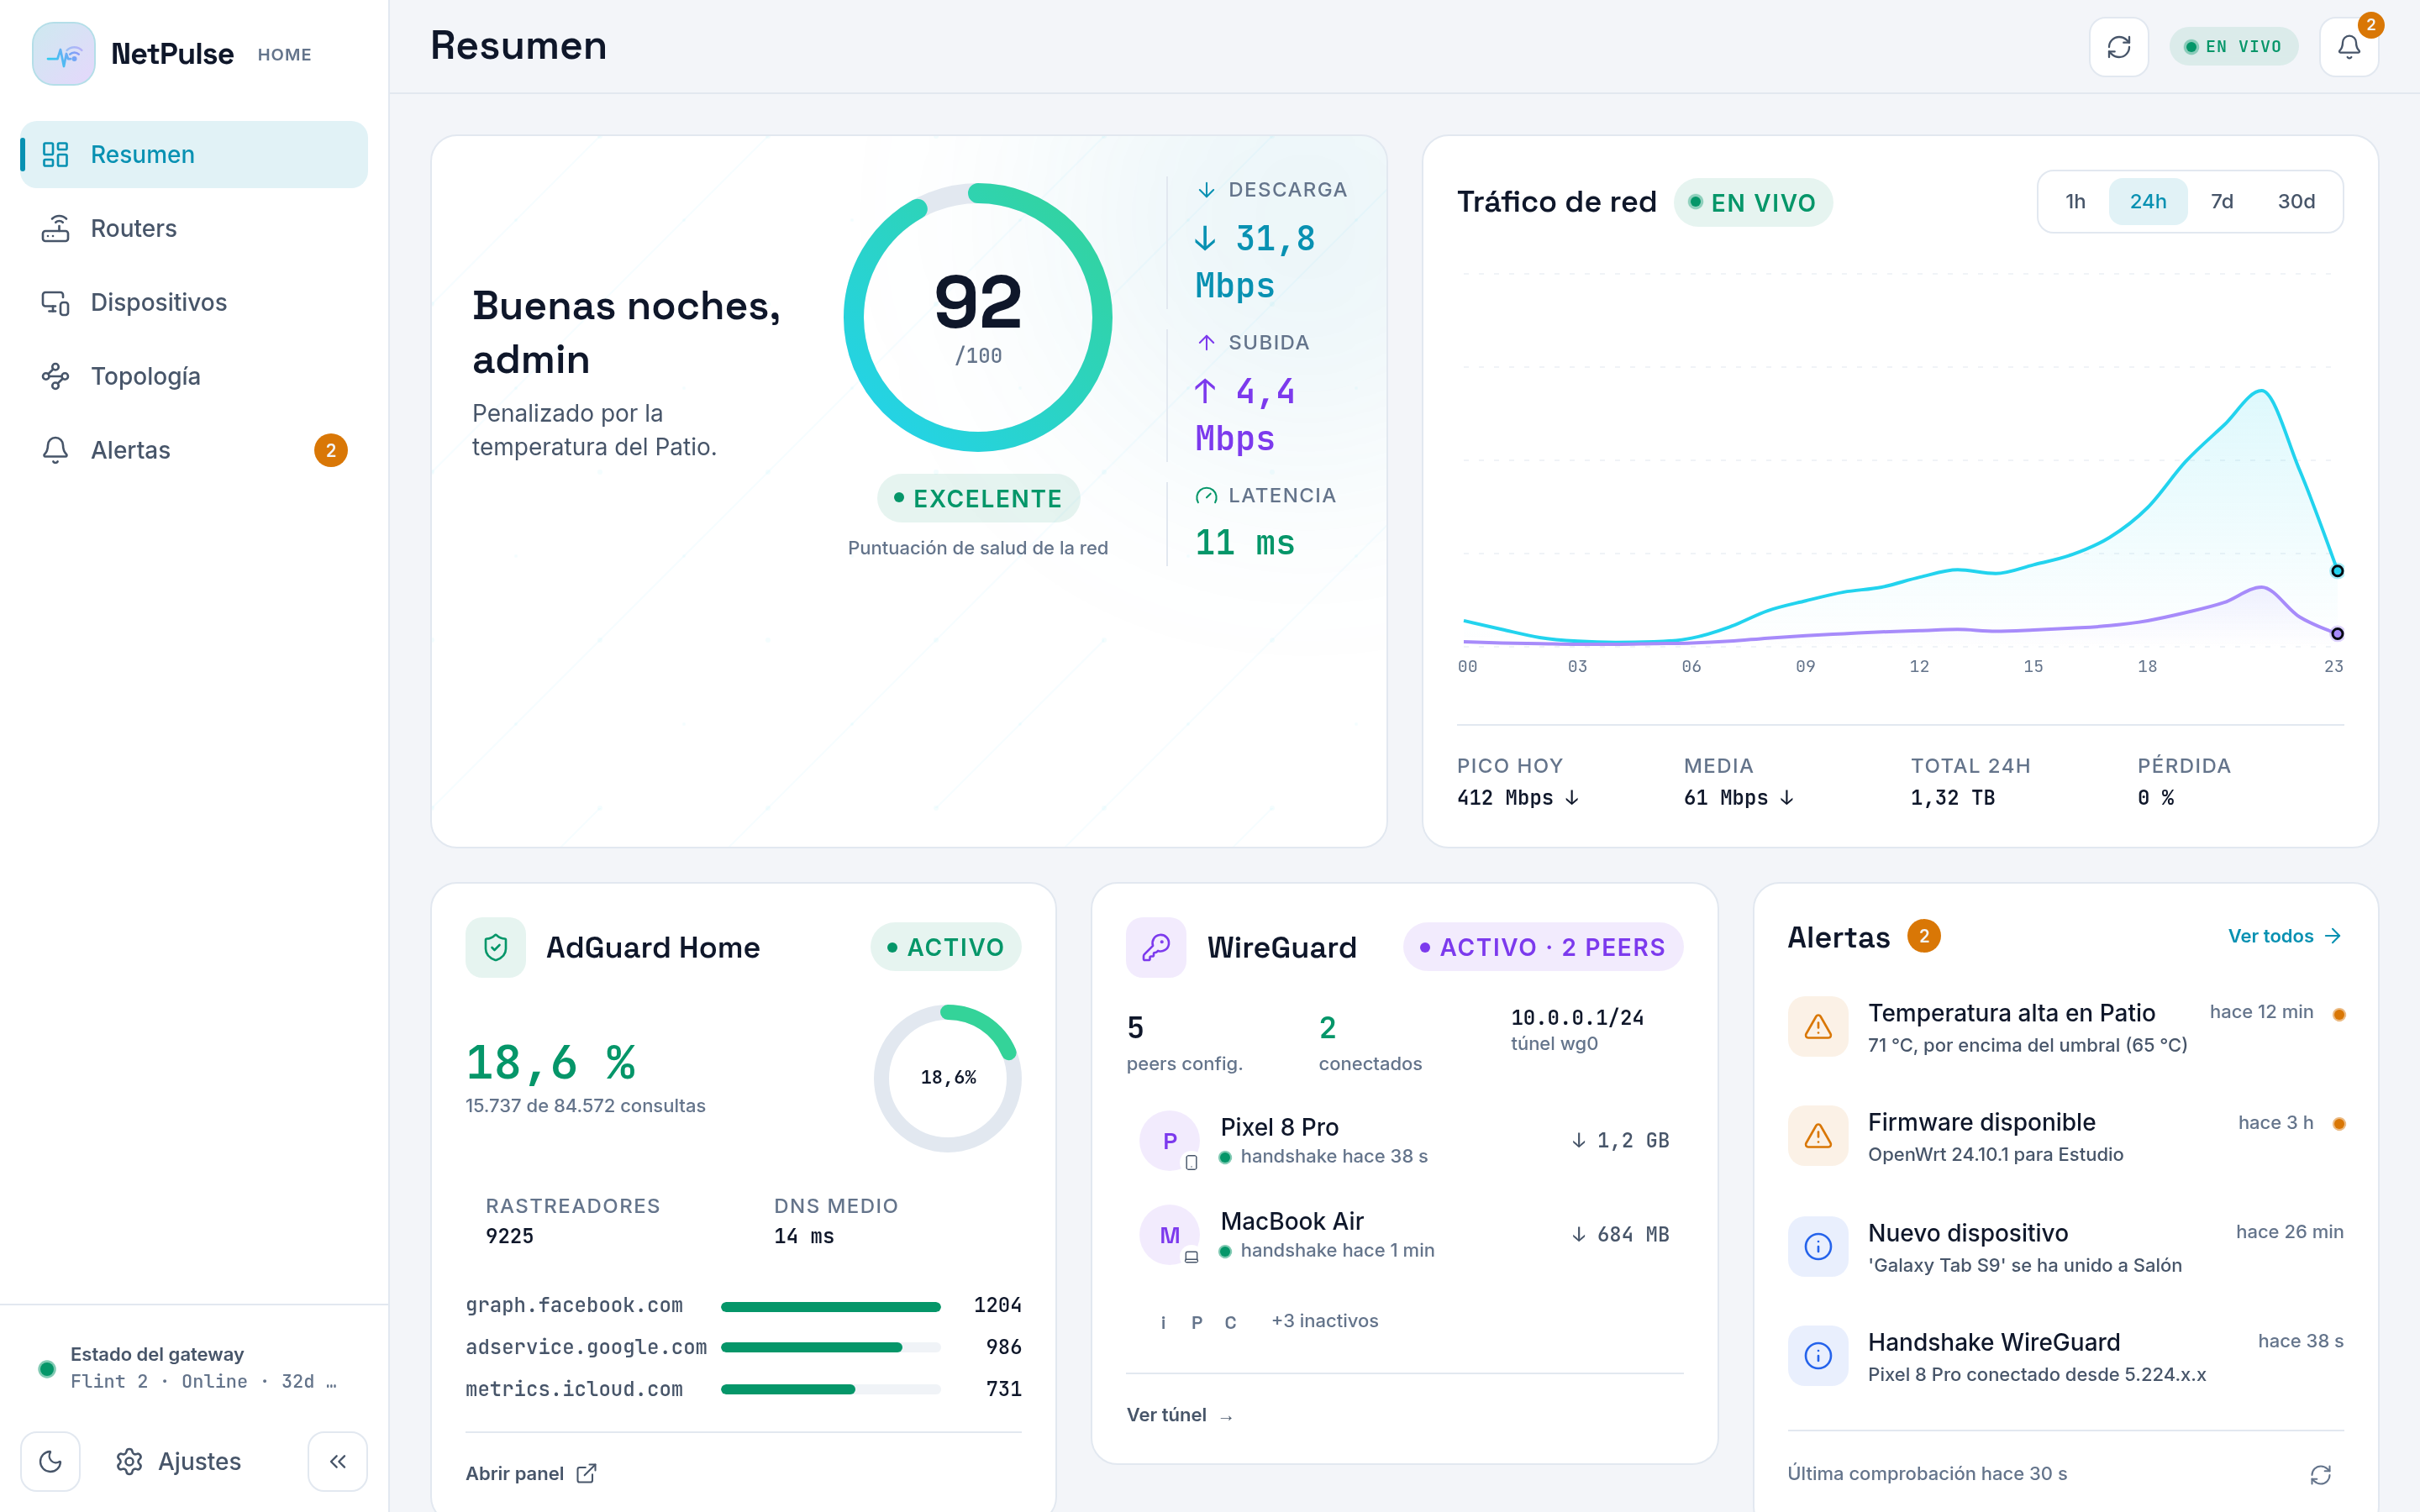Switch traffic chart to 30d
This screenshot has width=2420, height=1512.
[x=2296, y=201]
